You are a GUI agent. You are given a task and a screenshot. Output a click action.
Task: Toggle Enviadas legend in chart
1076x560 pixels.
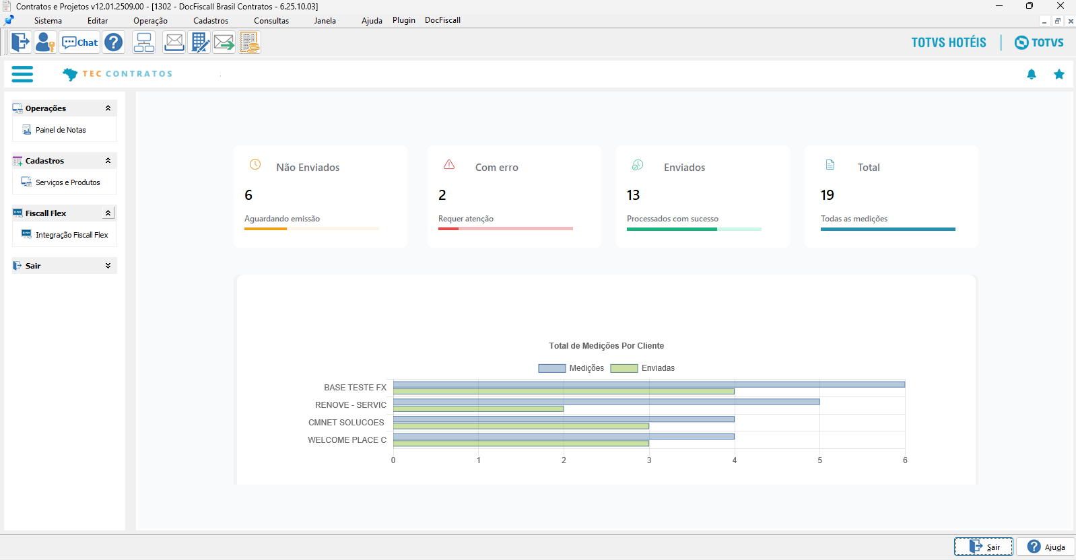coord(642,368)
